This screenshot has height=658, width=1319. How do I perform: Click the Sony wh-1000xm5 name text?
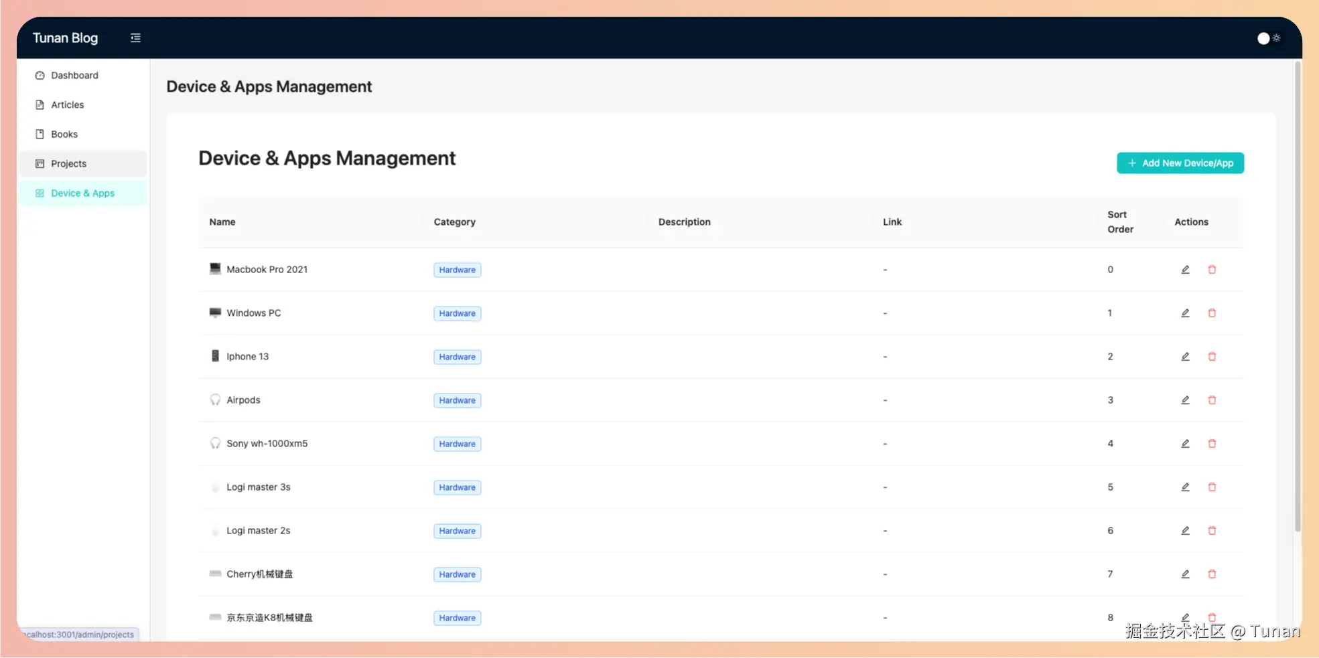click(267, 444)
